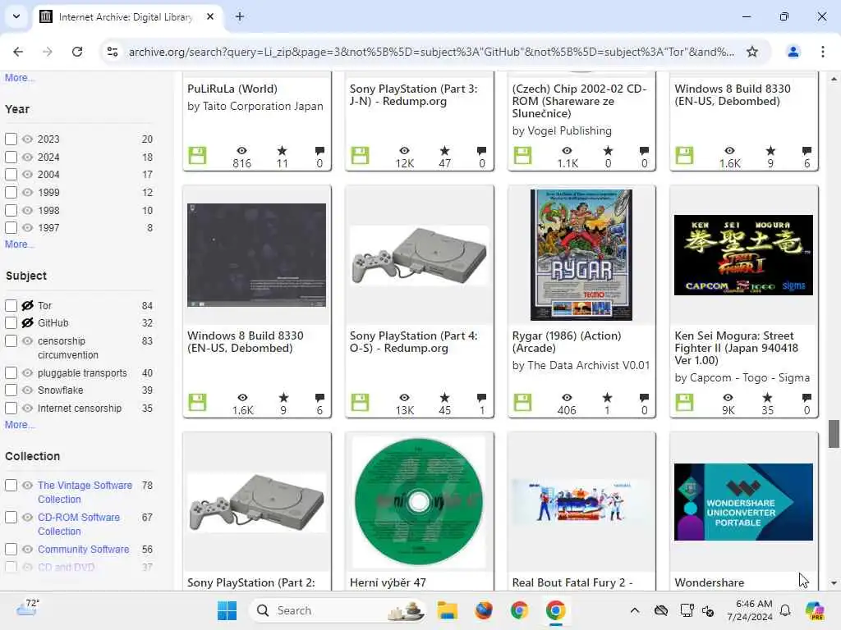This screenshot has width=841, height=630.
Task: Open Chrome three-dot menu
Action: pyautogui.click(x=822, y=52)
